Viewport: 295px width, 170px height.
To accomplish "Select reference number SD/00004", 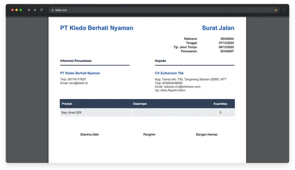I will click(x=227, y=39).
